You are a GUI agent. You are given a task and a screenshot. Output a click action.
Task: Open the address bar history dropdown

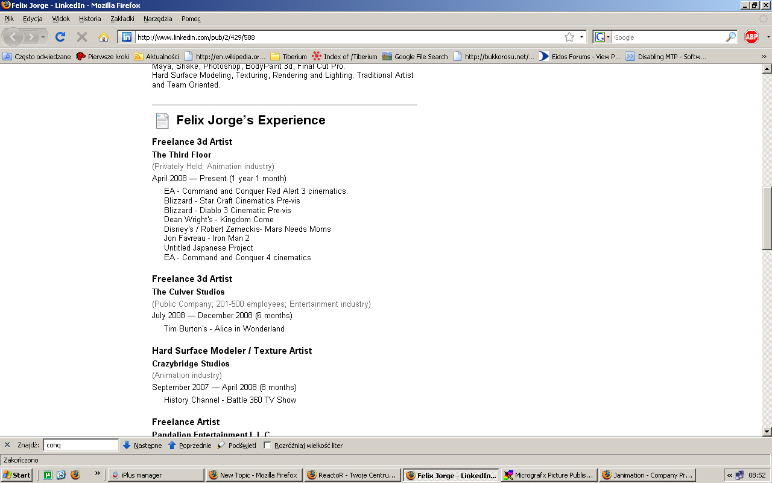[582, 37]
